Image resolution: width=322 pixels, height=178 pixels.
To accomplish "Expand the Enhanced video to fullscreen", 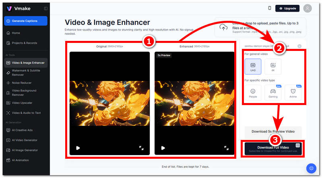I will point(226,148).
